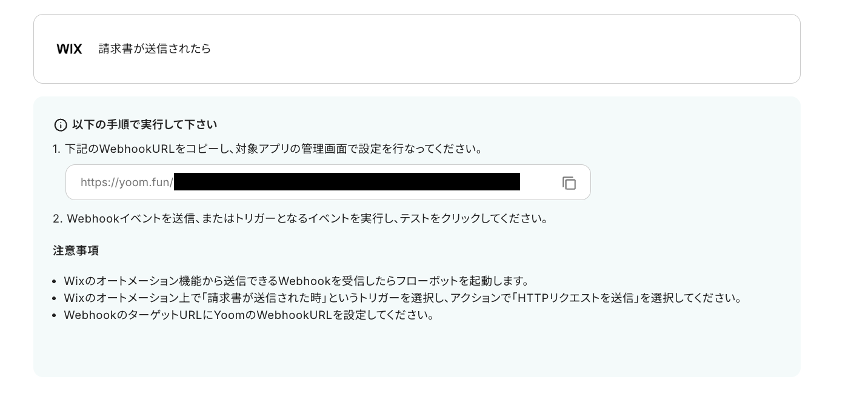This screenshot has width=851, height=399.
Task: Click step 2 Webhookイベント instruction text
Action: (309, 218)
